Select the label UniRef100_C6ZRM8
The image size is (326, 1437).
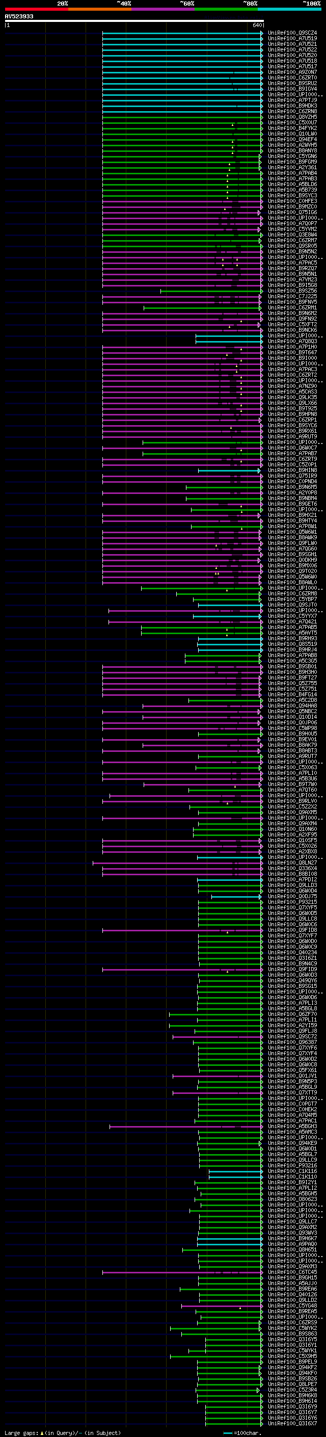click(x=292, y=593)
